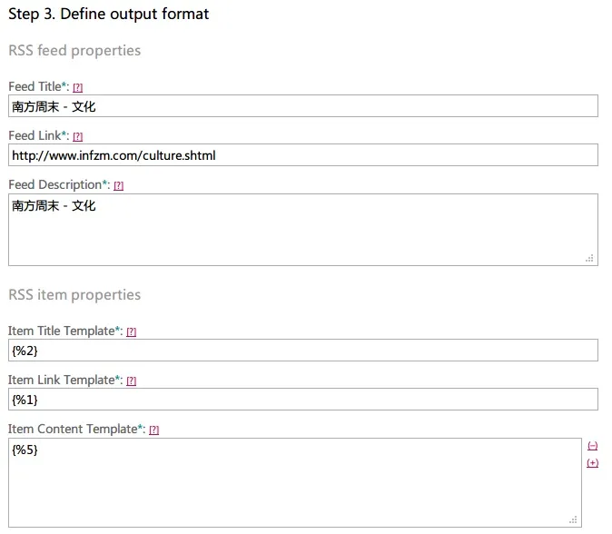Open help for Item Title Template

(x=131, y=332)
